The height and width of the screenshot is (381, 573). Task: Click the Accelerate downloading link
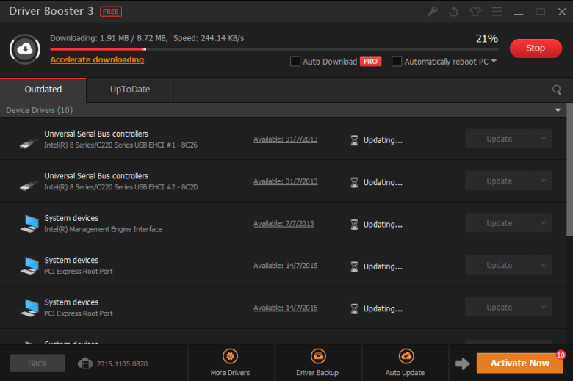coord(97,59)
